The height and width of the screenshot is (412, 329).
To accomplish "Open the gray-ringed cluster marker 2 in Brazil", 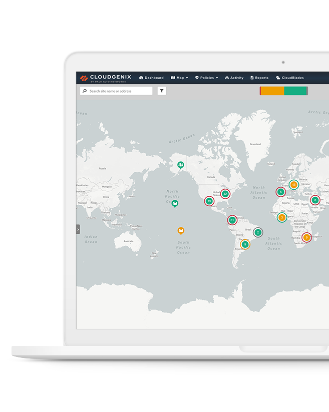I will pos(258,232).
